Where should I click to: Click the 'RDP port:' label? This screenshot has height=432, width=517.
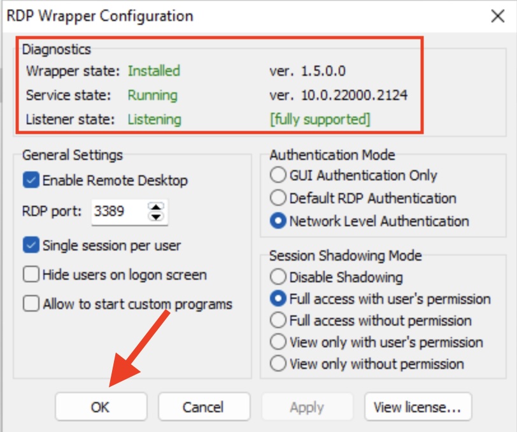[52, 211]
